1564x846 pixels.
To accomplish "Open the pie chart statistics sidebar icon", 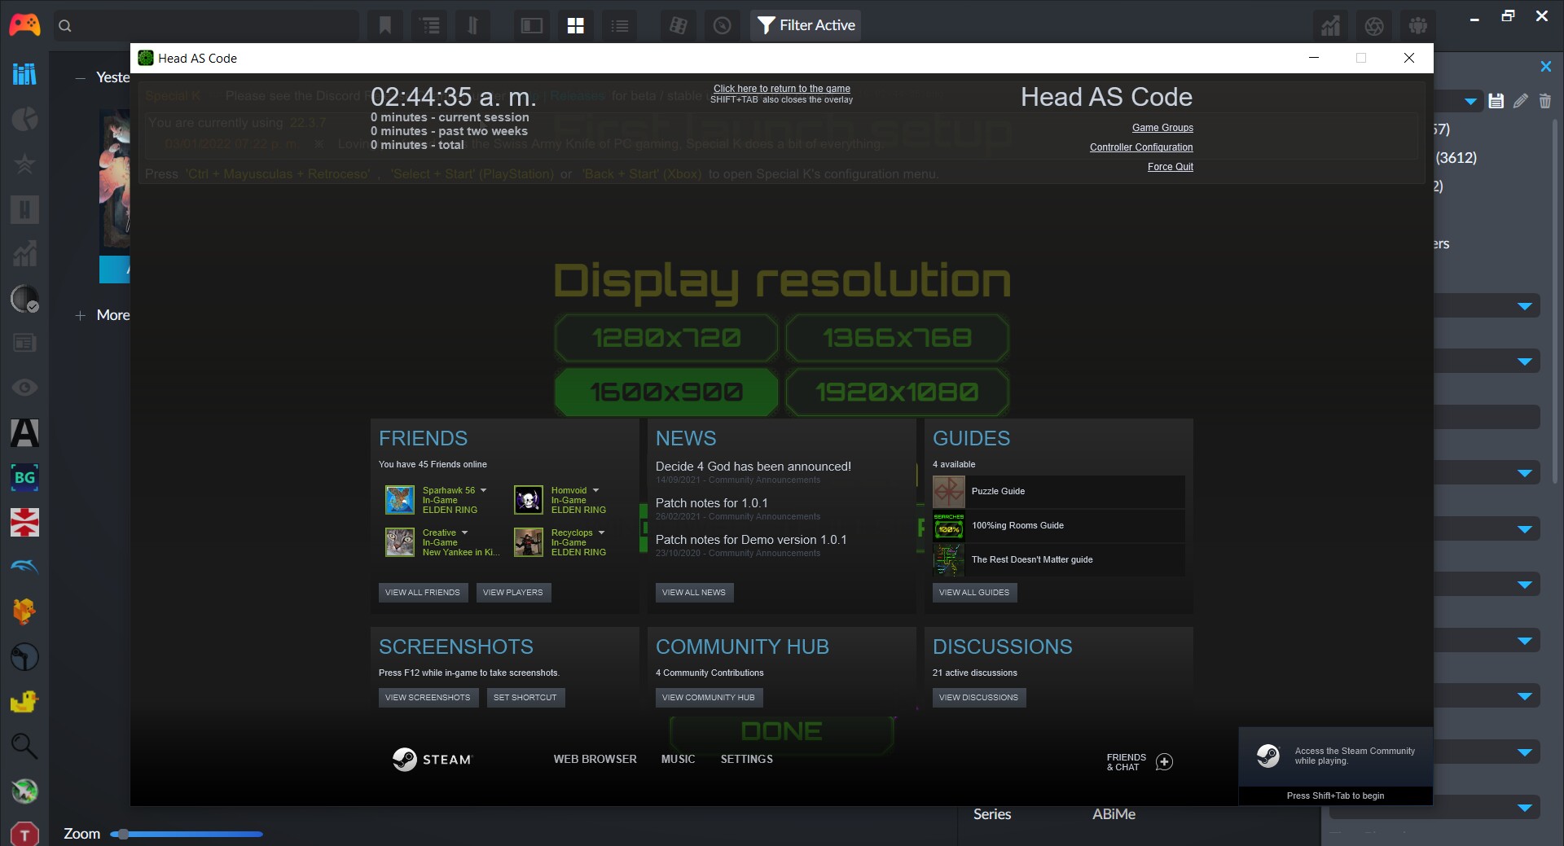I will click(x=24, y=119).
